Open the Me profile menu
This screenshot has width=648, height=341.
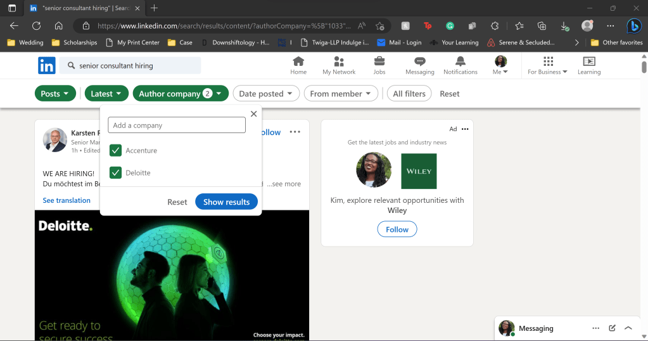pos(500,65)
